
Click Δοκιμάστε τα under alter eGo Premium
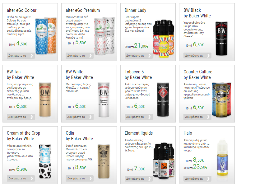click(x=80, y=56)
